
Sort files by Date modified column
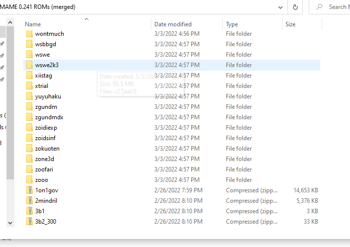[x=173, y=24]
